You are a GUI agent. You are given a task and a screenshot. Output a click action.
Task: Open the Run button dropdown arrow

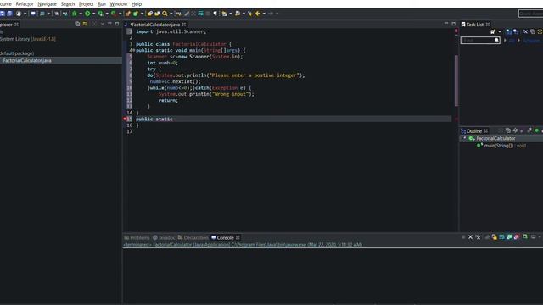tap(93, 14)
